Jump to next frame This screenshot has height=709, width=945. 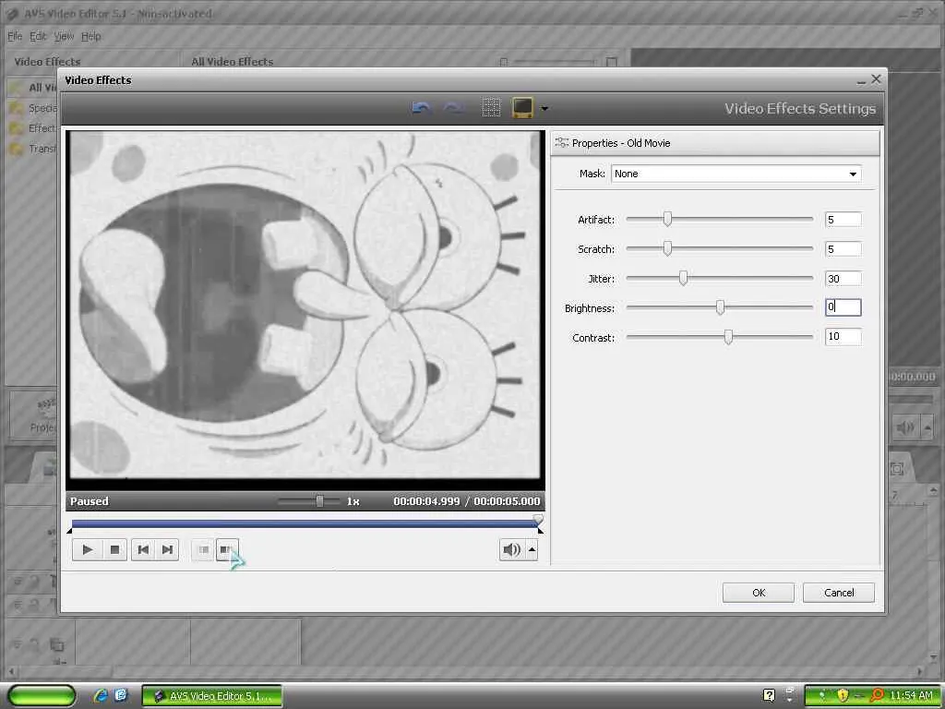coord(167,550)
